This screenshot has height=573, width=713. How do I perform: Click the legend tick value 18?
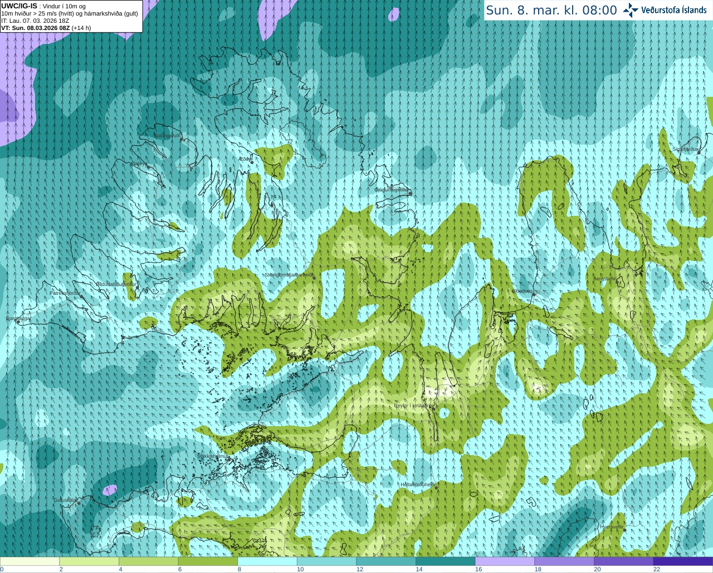click(x=538, y=569)
